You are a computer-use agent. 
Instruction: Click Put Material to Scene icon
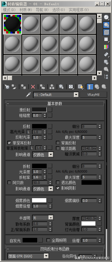coord(14,86)
